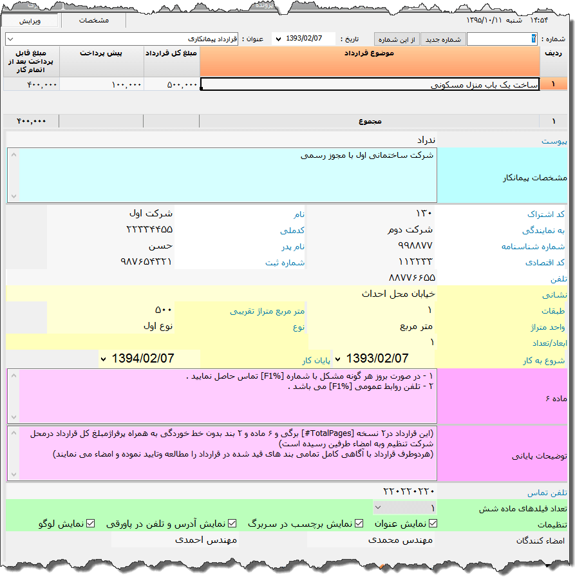Toggle نمایش برچسب در سربرگ option
The height and width of the screenshot is (577, 575).
359,523
